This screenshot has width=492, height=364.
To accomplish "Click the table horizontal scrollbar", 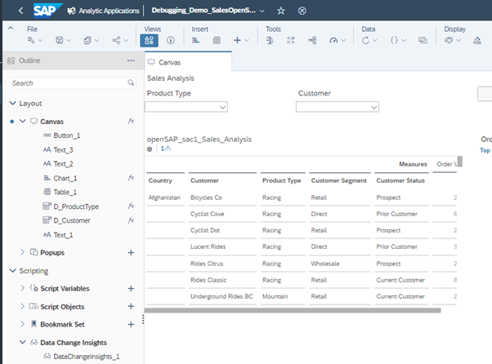I will pos(293,310).
